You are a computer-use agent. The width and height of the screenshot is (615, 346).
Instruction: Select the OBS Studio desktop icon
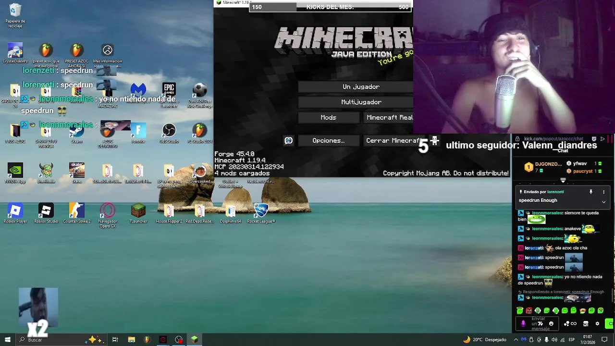(169, 134)
